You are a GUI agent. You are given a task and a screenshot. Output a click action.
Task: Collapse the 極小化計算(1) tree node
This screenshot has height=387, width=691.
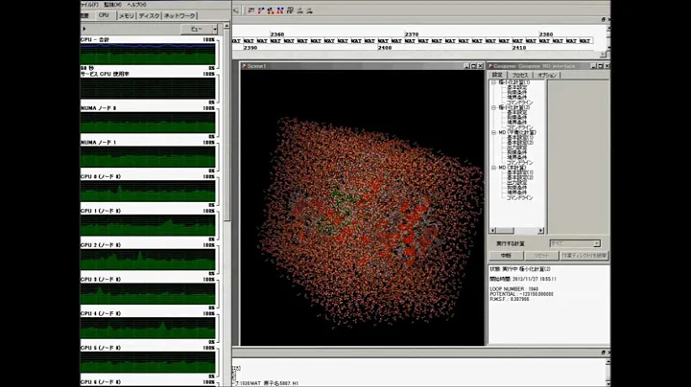tap(493, 82)
